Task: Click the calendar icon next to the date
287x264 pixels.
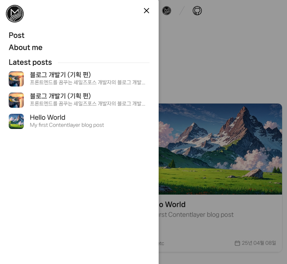Action: click(237, 243)
